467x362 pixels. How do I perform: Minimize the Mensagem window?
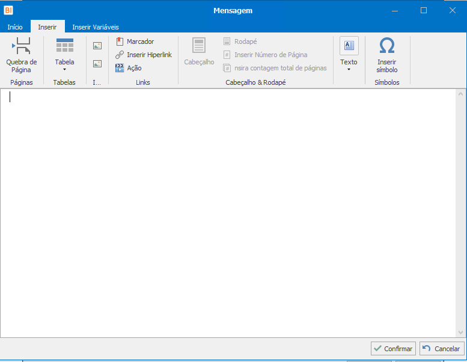pyautogui.click(x=395, y=10)
